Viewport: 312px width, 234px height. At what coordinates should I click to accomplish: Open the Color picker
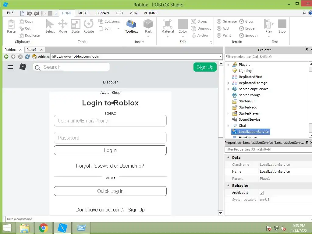click(x=183, y=26)
